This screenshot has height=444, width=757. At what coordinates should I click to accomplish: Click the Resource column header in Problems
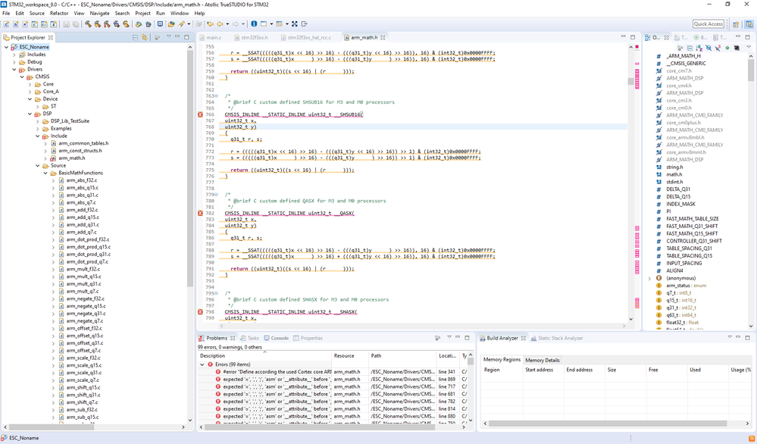[350, 355]
